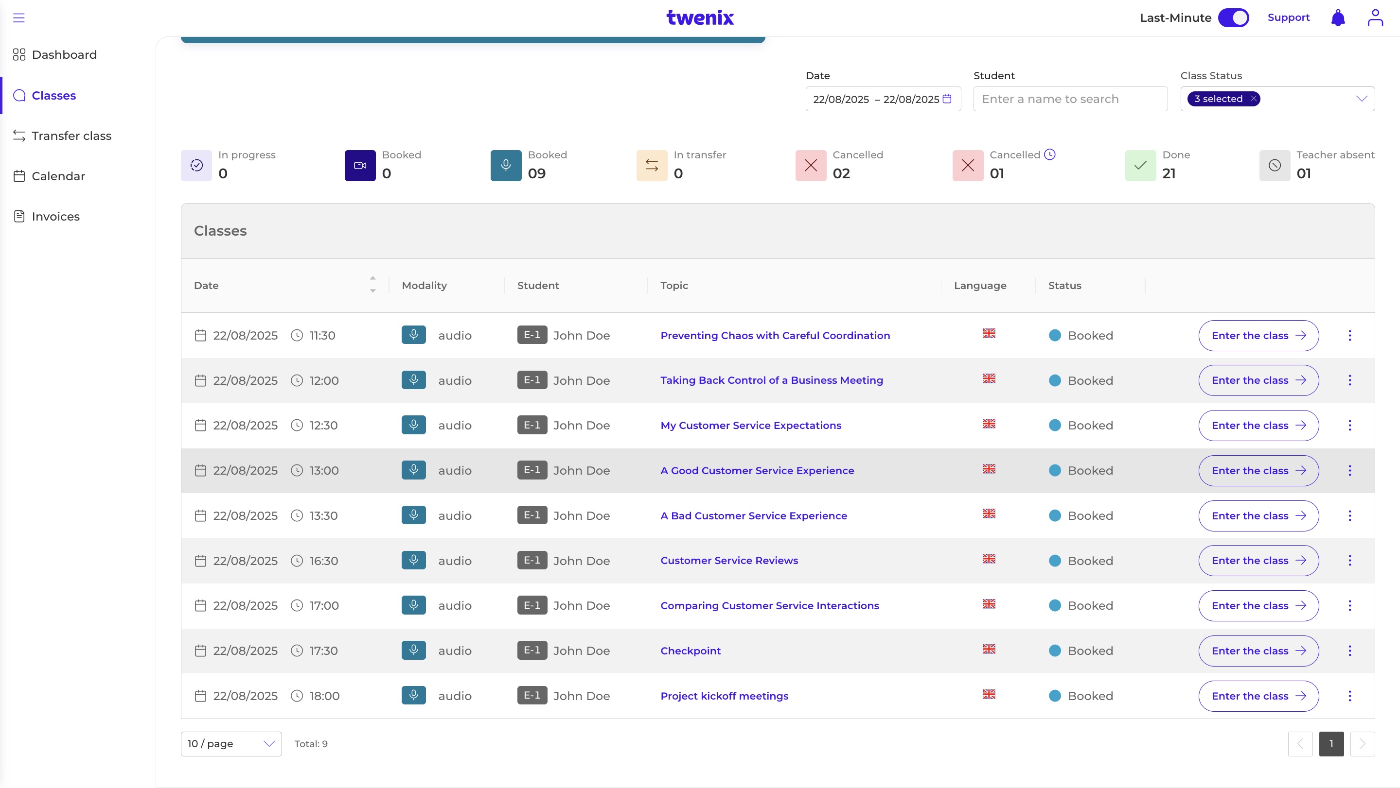1400x788 pixels.
Task: Click the calendar icon in Date filter
Action: (947, 99)
